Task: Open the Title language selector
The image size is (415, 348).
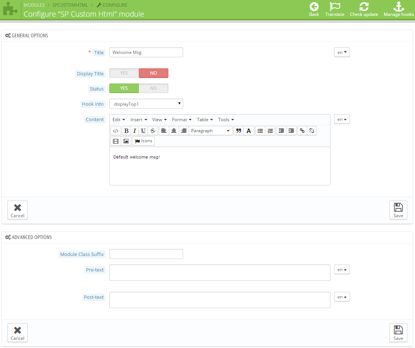Action: [342, 52]
